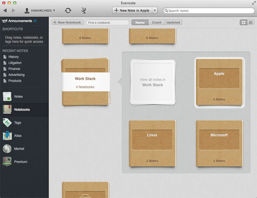
Task: Expand the New Note dropdown arrow
Action: (155, 10)
